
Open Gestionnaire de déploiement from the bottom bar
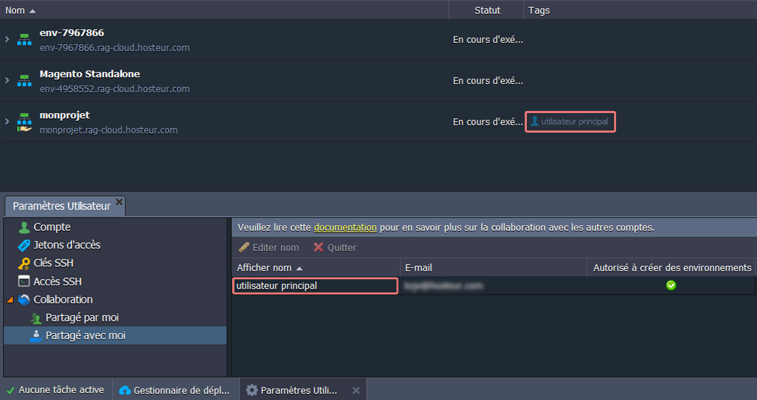(176, 390)
